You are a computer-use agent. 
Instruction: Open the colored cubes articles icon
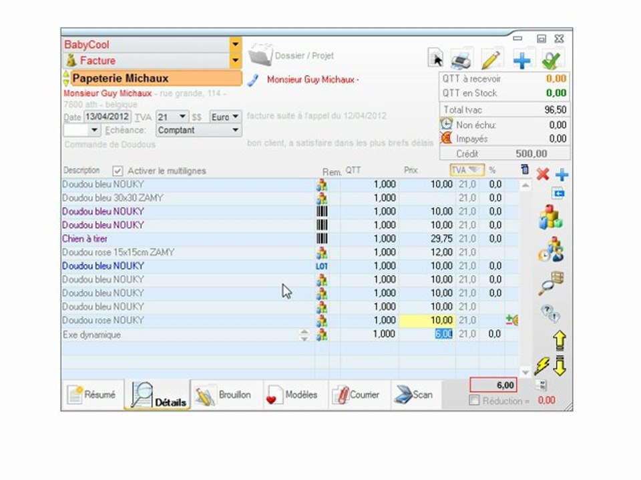pos(551,217)
